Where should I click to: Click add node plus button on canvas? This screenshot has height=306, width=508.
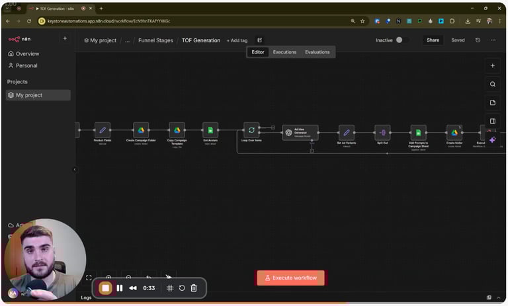492,65
